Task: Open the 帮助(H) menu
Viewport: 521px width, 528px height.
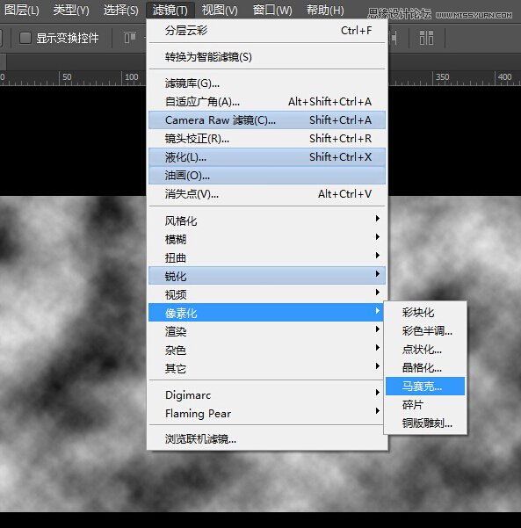Action: (x=325, y=10)
